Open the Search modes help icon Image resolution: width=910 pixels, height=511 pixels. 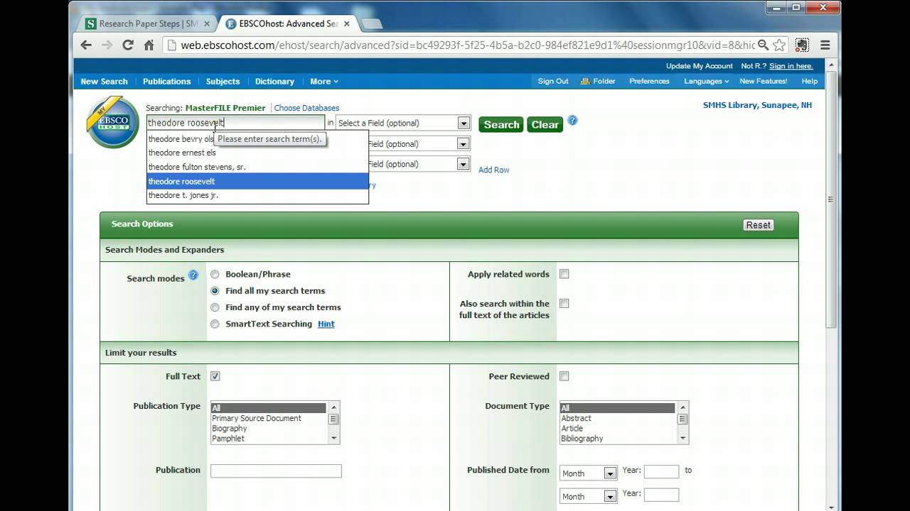pos(193,275)
